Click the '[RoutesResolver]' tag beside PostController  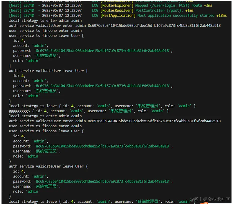tap(117, 11)
